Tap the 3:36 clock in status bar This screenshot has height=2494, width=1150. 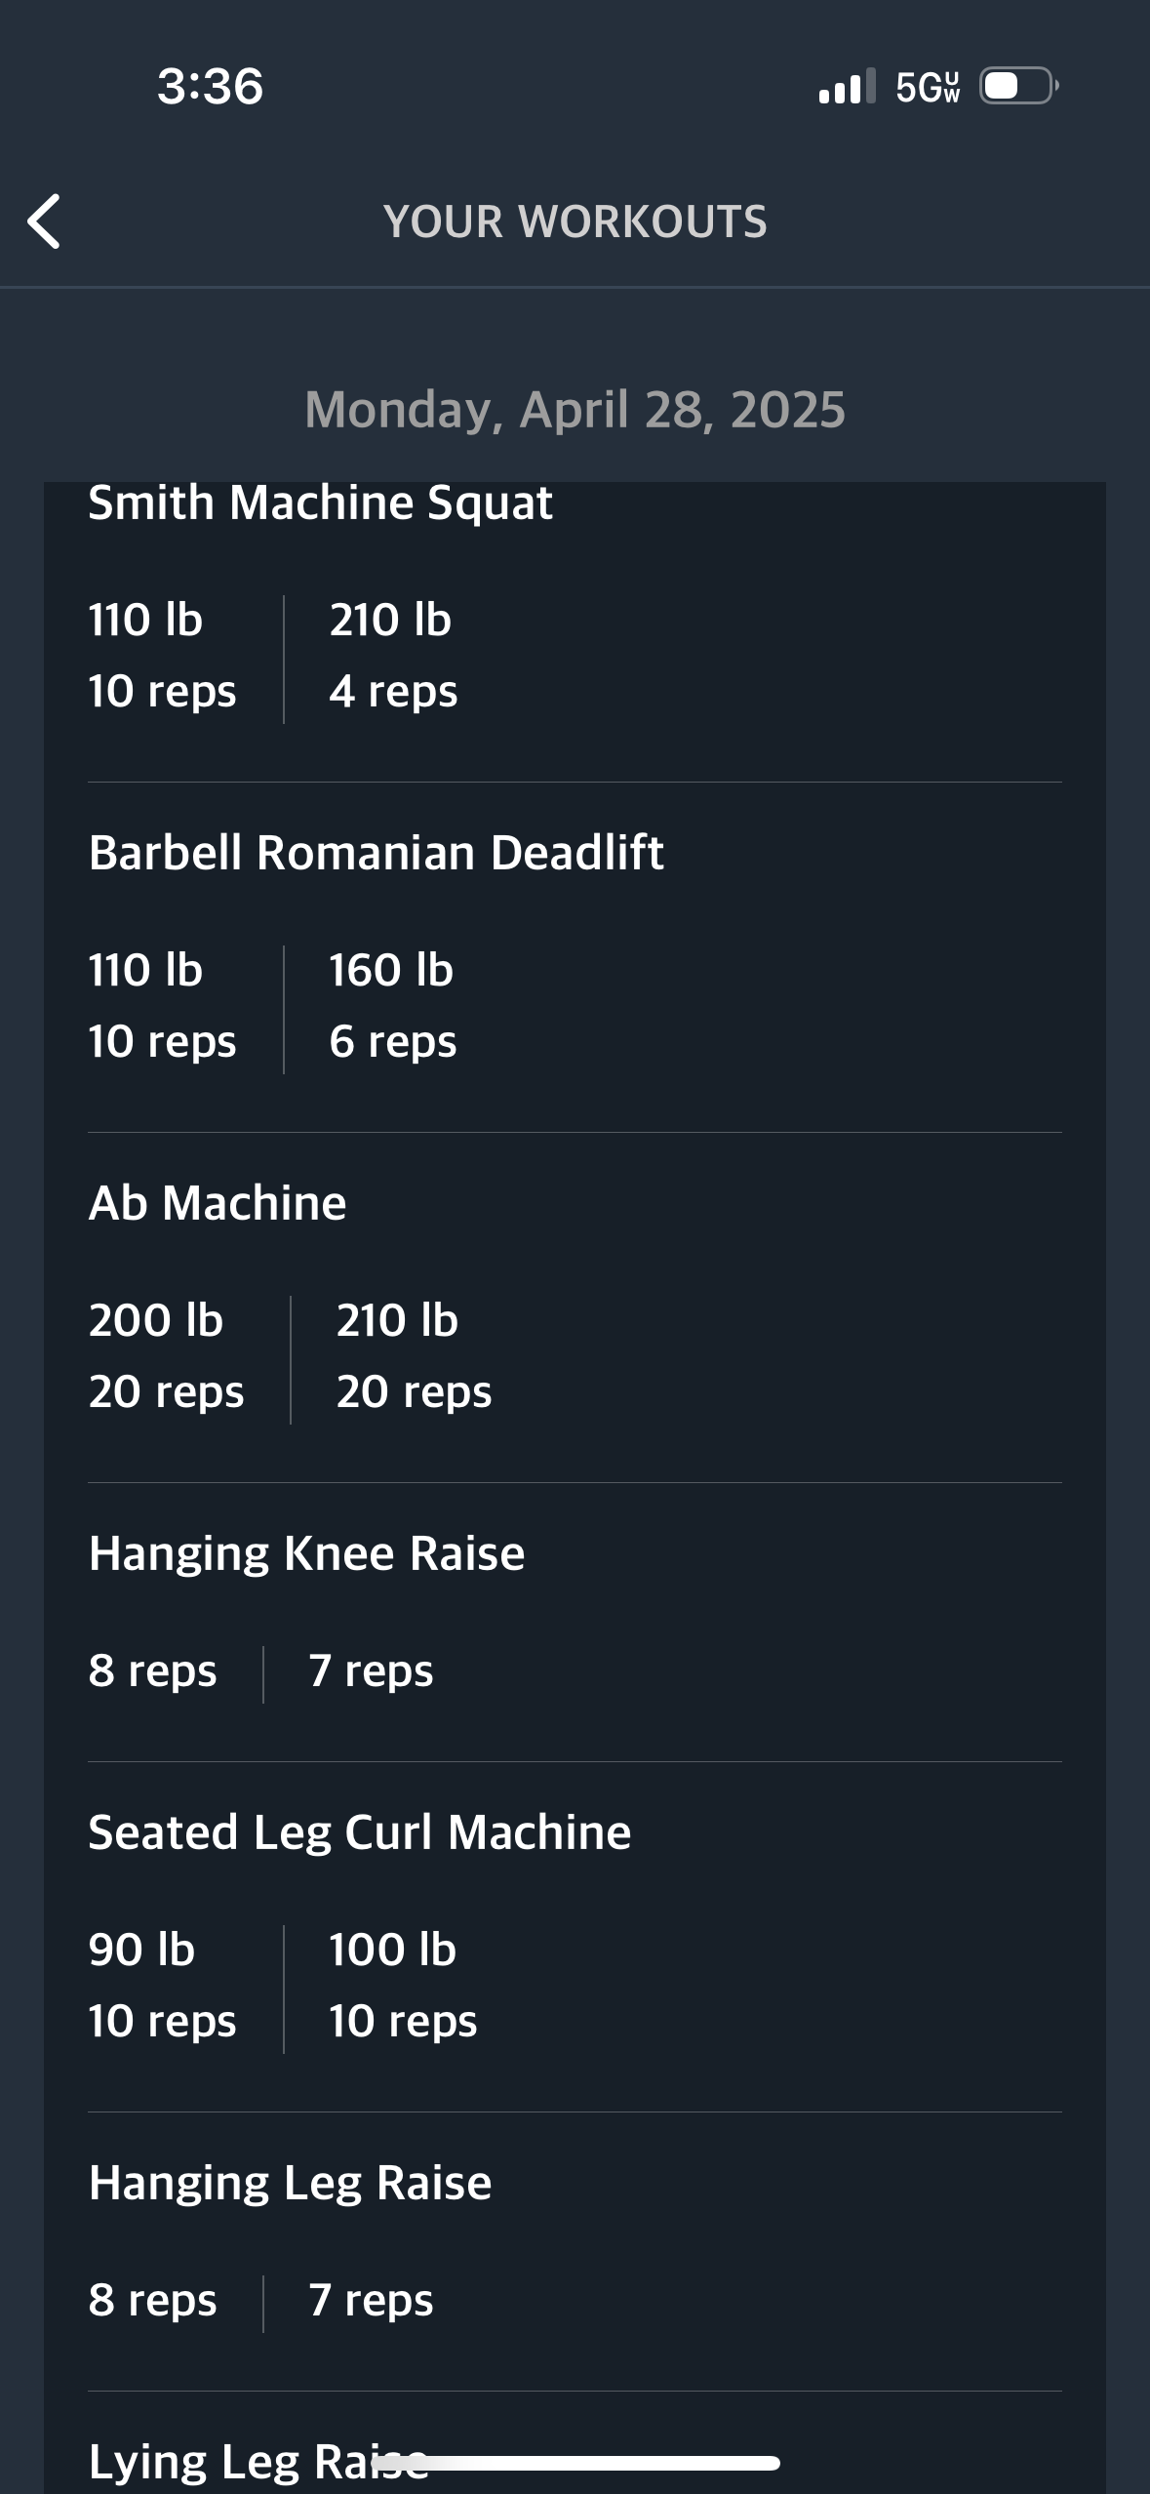click(x=210, y=86)
